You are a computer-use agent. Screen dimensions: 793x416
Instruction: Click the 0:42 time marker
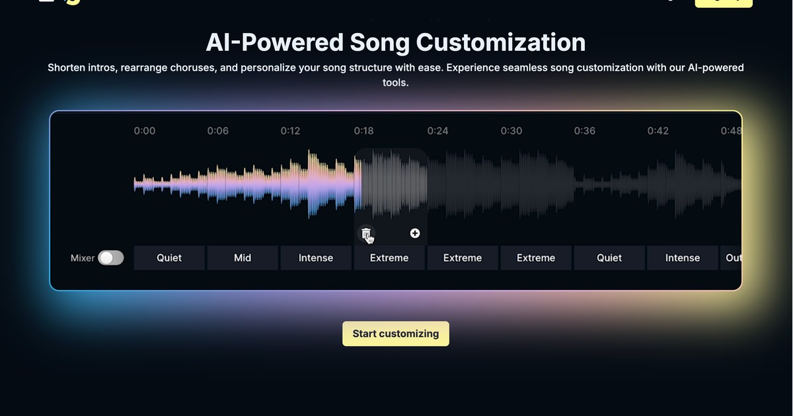tap(658, 131)
